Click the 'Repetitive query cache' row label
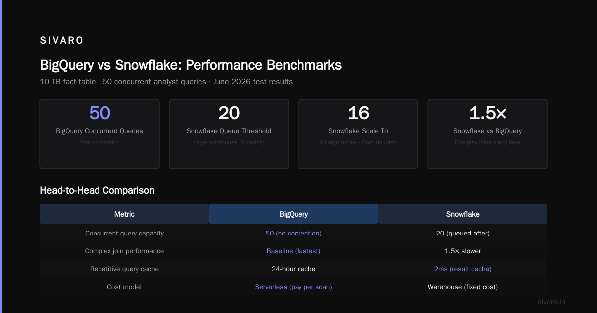The image size is (597, 313). (x=124, y=269)
